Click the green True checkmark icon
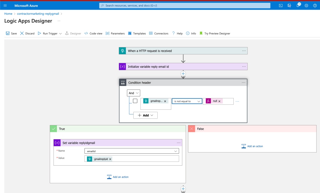320x193 pixels. pyautogui.click(x=53, y=129)
